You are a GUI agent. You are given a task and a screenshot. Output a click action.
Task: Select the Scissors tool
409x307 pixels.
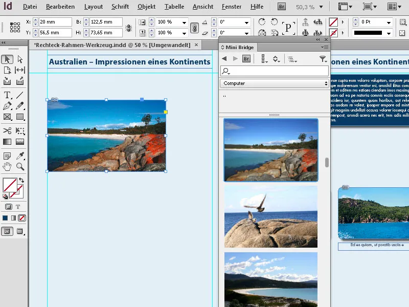coord(7,130)
